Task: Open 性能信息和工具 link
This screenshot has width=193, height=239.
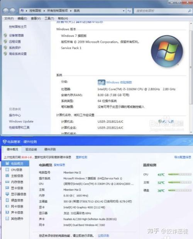Action: coord(19,127)
